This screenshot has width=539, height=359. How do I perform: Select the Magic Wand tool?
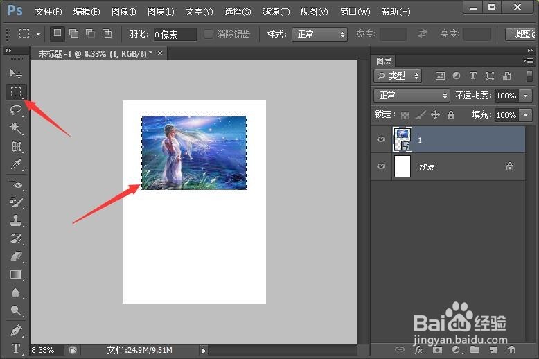click(x=16, y=128)
